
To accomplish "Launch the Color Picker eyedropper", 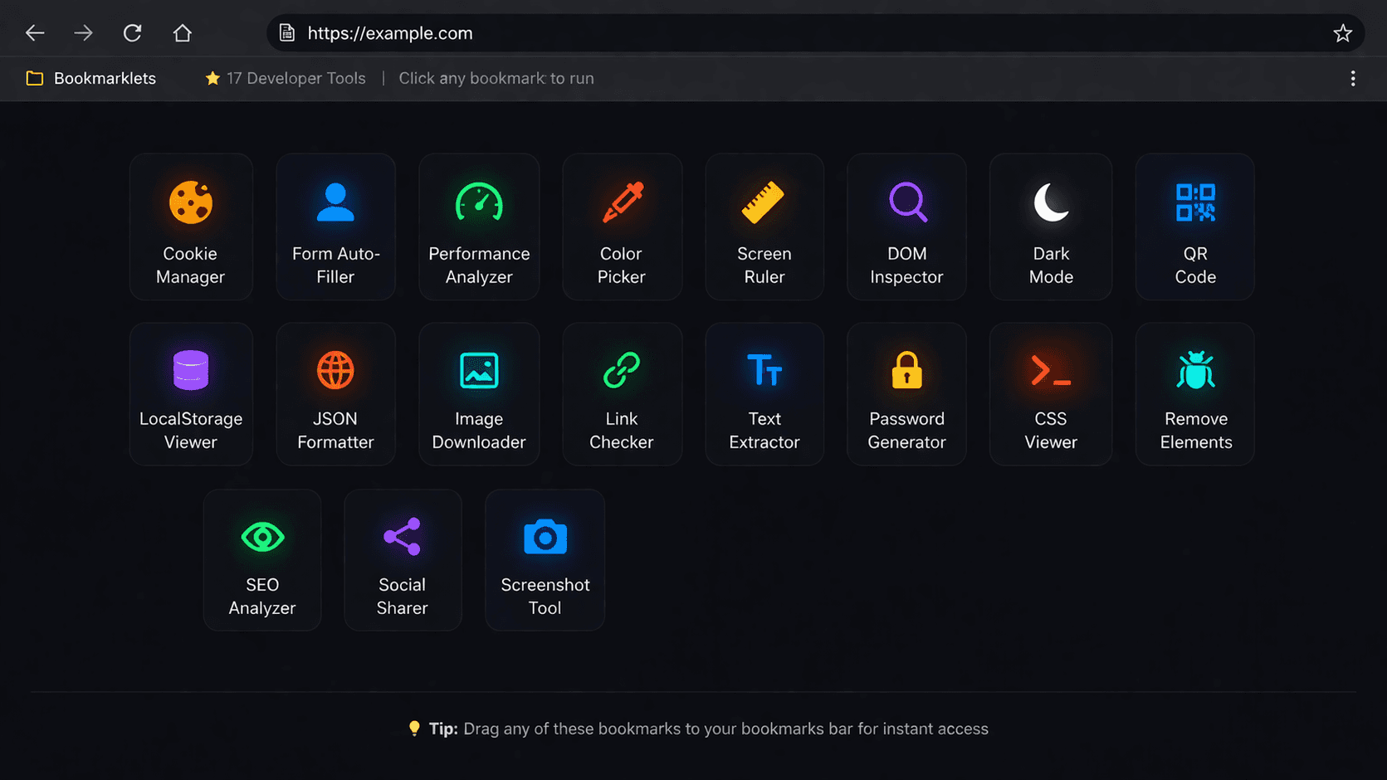I will (622, 227).
